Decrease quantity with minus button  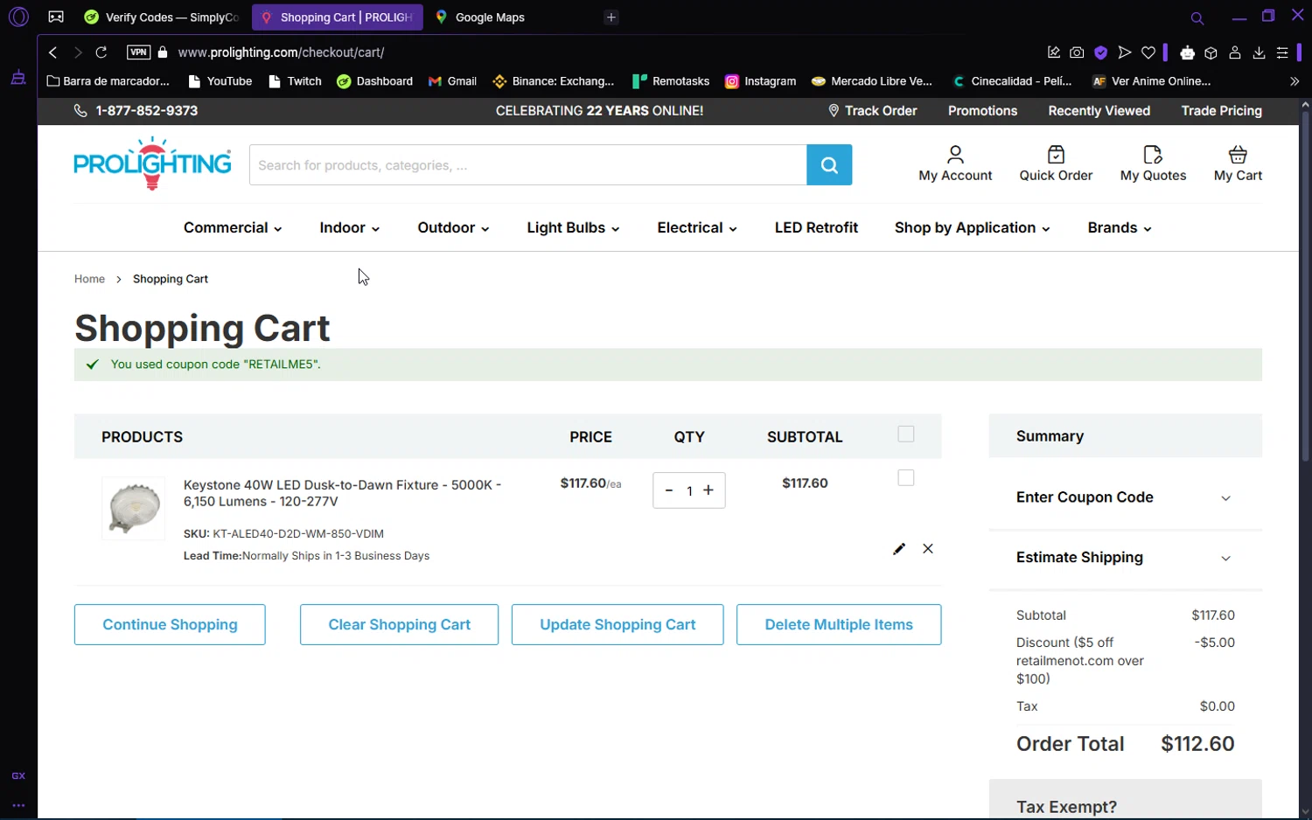(669, 490)
